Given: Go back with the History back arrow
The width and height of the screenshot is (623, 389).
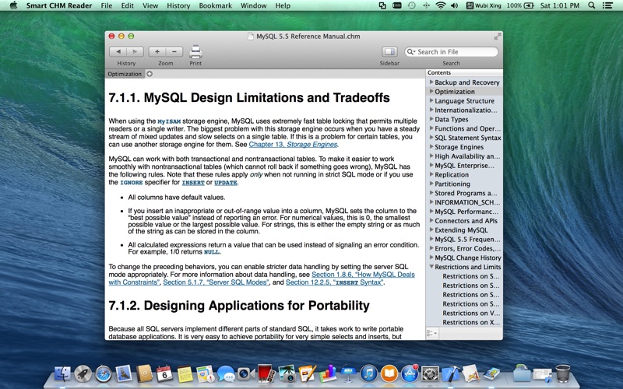Looking at the screenshot, I should (118, 51).
